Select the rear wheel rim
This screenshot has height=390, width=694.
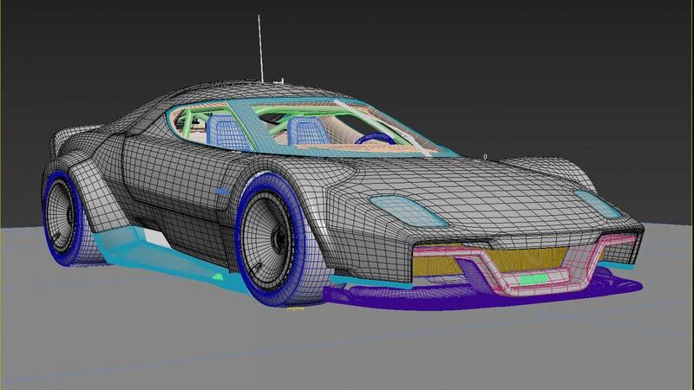point(61,213)
